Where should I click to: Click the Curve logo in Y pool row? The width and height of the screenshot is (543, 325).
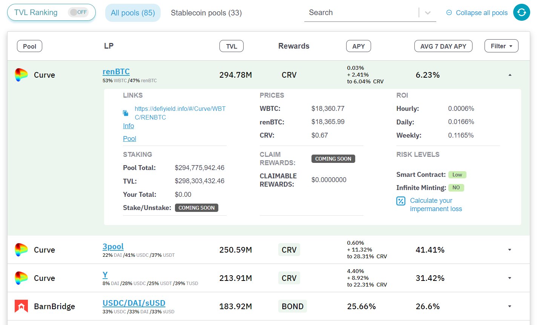[21, 278]
